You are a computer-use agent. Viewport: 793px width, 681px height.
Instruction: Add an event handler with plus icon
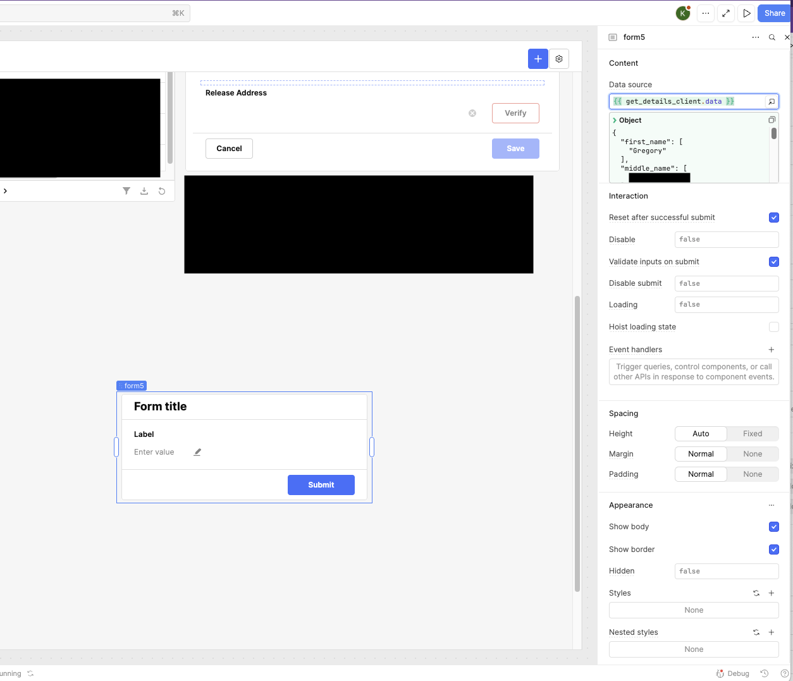point(771,350)
